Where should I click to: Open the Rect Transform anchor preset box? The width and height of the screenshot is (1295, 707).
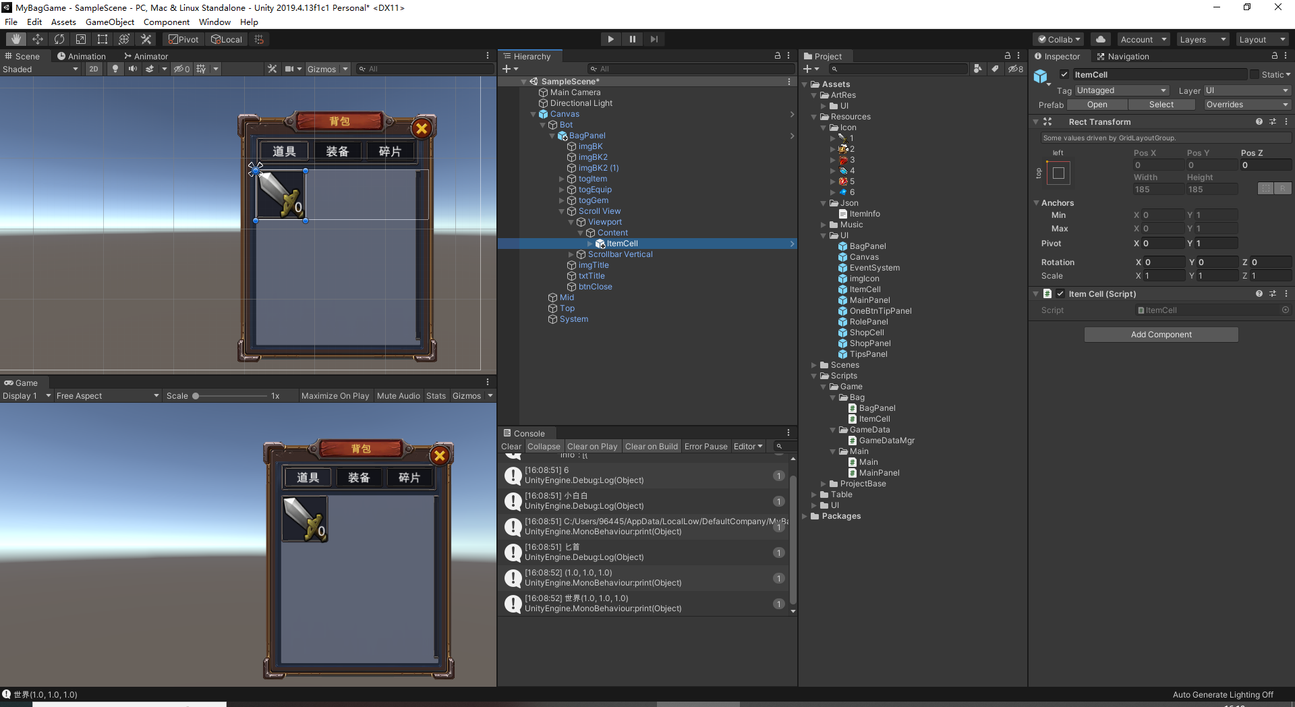(x=1058, y=173)
